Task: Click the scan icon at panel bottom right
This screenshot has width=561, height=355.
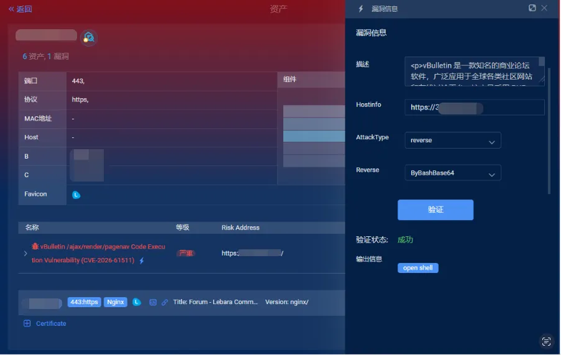Action: click(546, 341)
